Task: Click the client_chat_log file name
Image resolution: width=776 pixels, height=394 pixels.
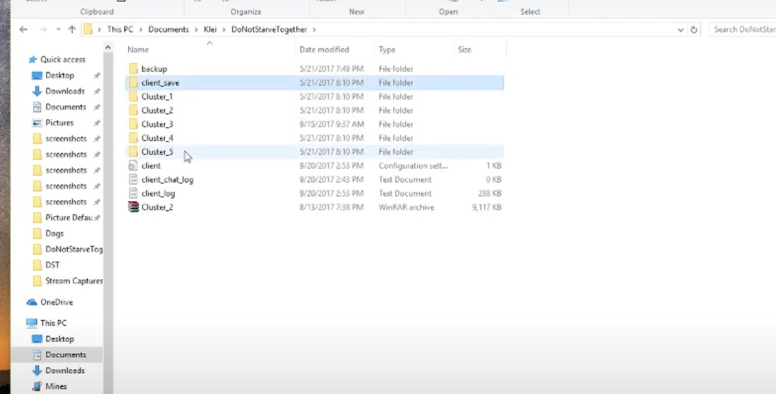Action: coord(167,180)
